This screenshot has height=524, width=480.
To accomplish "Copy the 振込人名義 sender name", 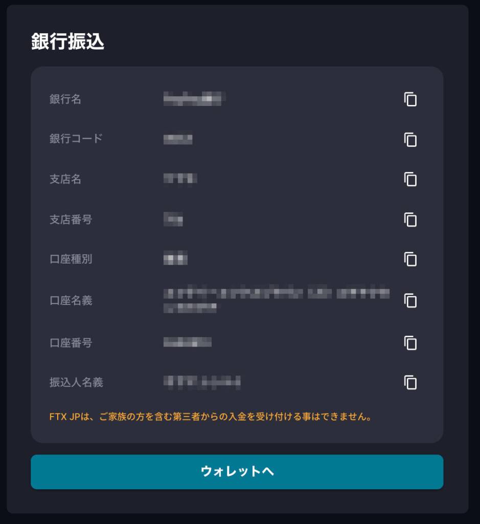I will tap(410, 382).
